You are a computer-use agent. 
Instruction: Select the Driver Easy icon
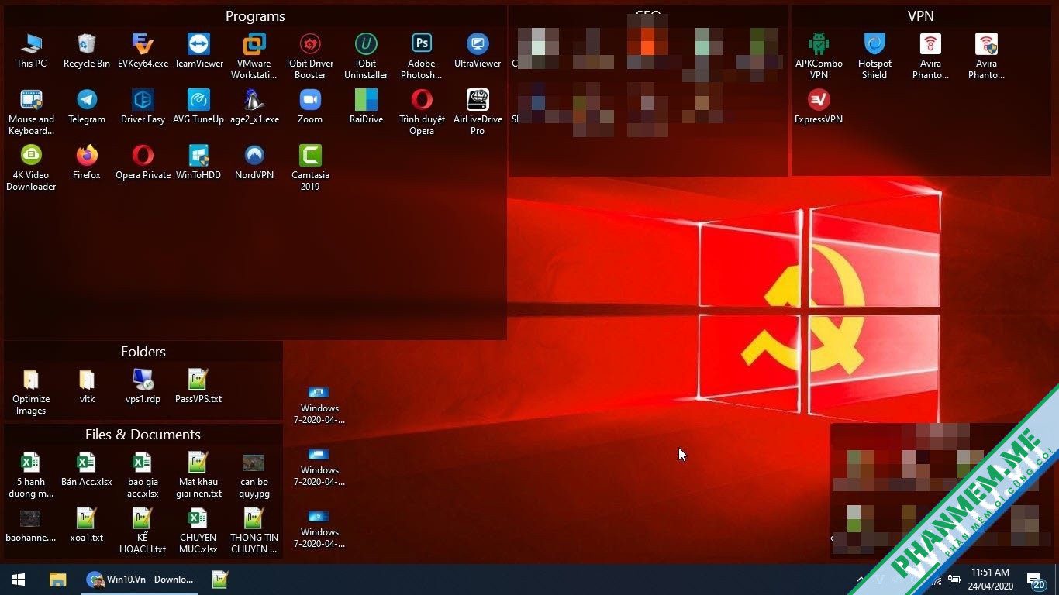143,106
